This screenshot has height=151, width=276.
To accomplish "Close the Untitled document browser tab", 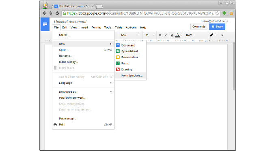I will [x=92, y=6].
